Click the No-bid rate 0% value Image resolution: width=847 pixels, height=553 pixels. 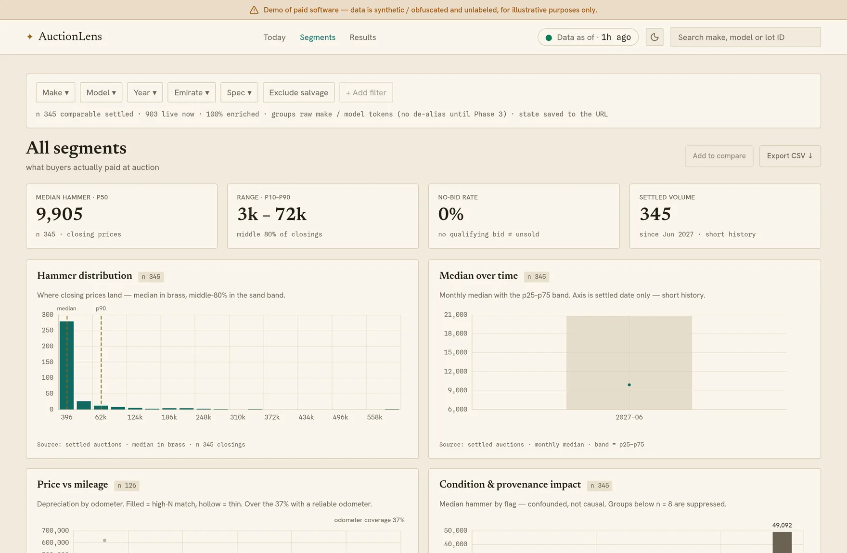[451, 214]
